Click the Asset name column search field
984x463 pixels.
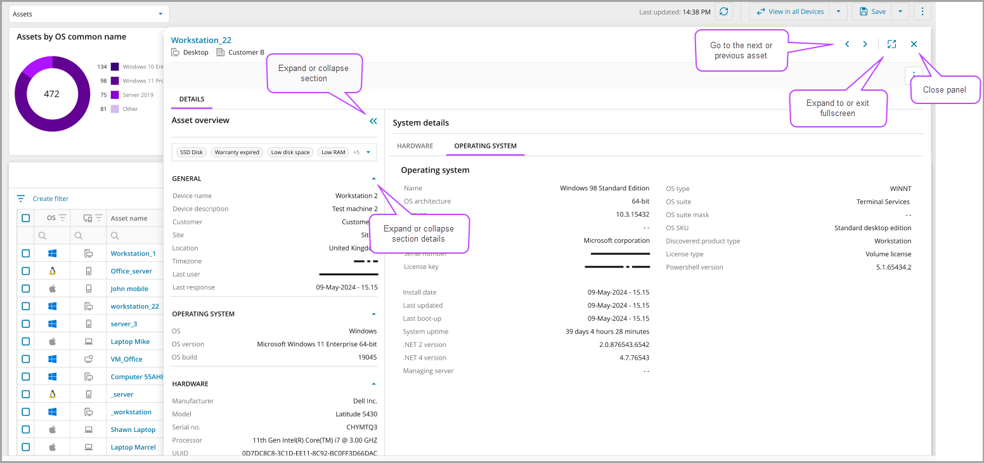135,235
